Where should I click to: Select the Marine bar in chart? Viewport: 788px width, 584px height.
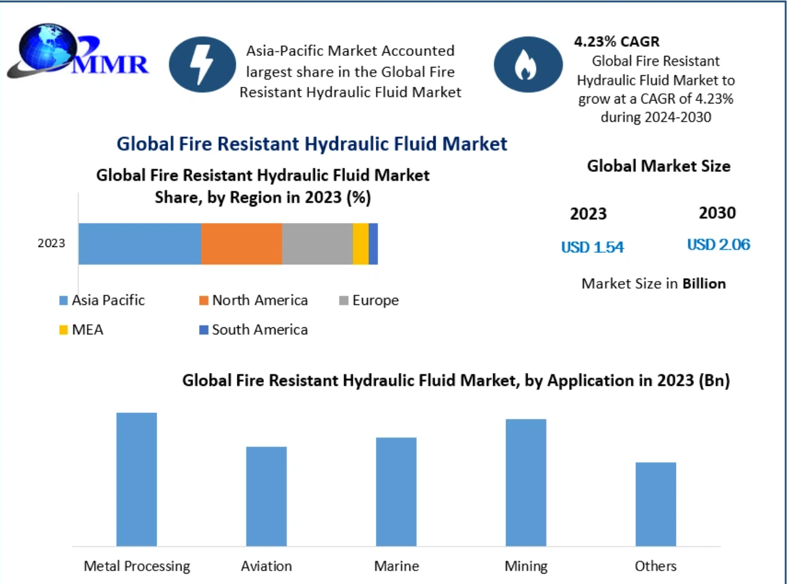[396, 491]
